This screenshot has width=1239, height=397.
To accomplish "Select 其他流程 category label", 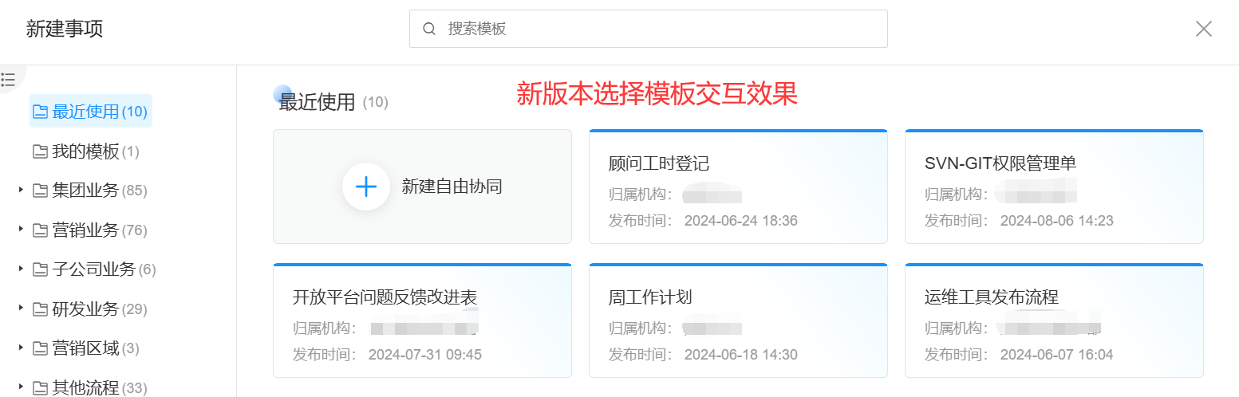I will coord(85,388).
